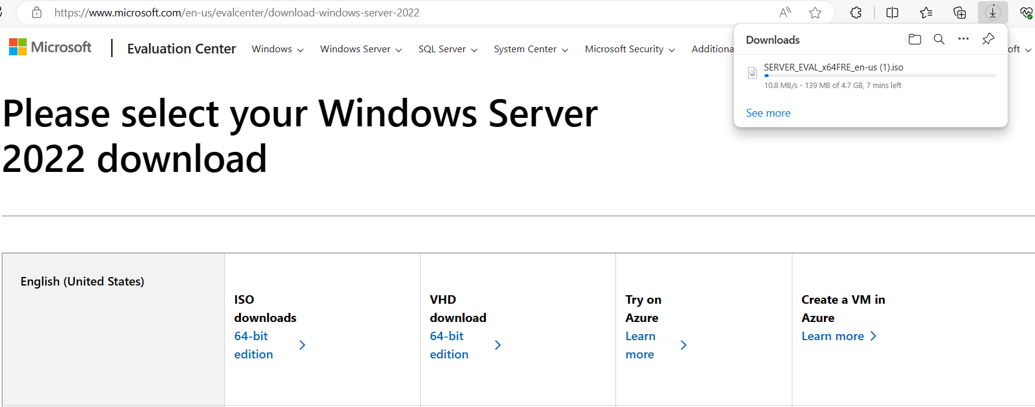The height and width of the screenshot is (407, 1035).
Task: Click the download speed status text
Action: [832, 86]
